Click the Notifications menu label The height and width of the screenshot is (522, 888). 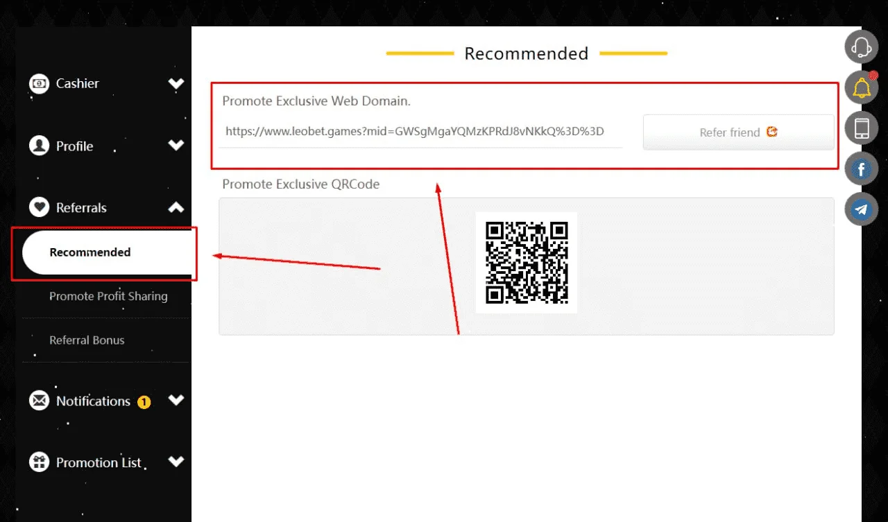(93, 401)
